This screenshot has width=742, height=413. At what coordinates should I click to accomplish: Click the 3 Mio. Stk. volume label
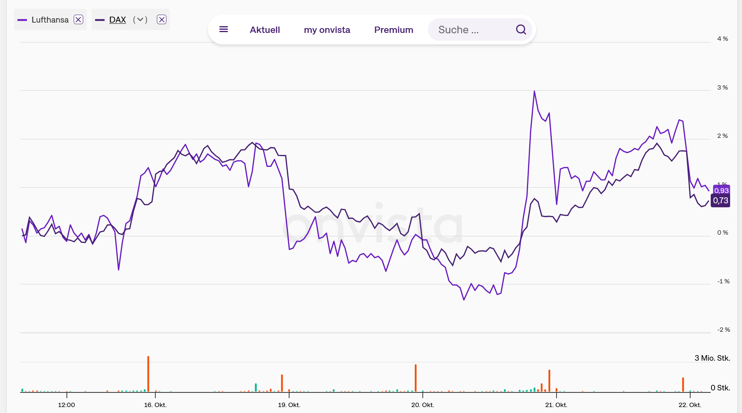point(712,358)
